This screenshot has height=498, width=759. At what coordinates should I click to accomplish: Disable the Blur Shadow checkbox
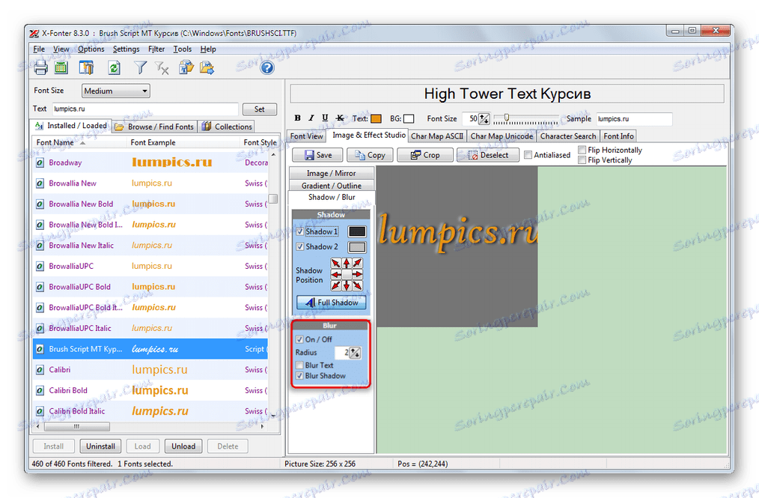[x=299, y=376]
